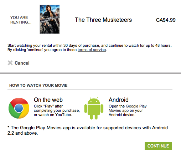The width and height of the screenshot is (181, 155).
Task: Click the Google Chrome logo icon
Action: click(19, 108)
